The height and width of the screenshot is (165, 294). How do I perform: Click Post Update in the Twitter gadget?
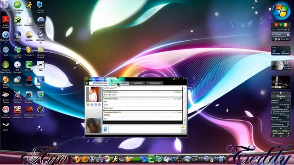click(278, 133)
